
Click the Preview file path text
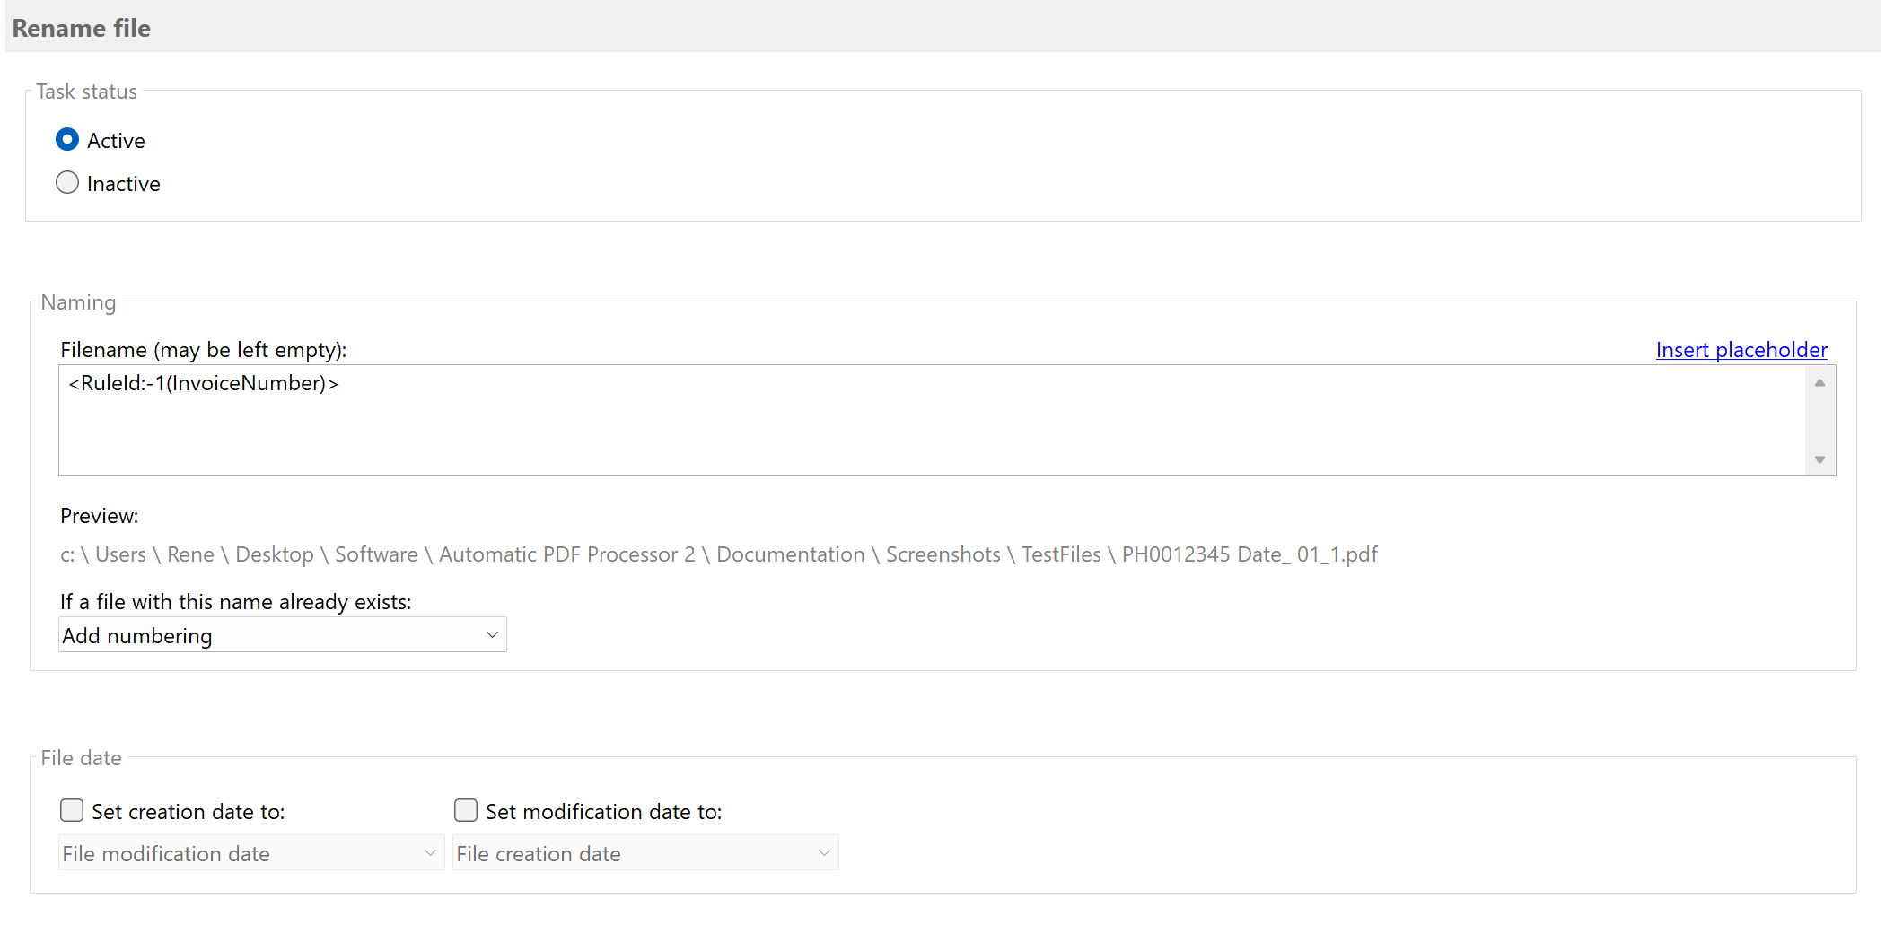click(718, 554)
